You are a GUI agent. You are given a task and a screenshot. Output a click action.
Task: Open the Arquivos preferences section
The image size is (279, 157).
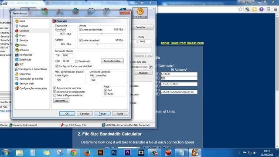point(24,50)
